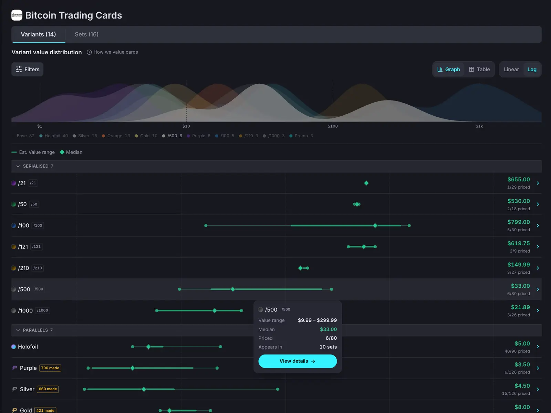This screenshot has height=413, width=551.
Task: Click the /100 blue color dot
Action: click(x=14, y=226)
